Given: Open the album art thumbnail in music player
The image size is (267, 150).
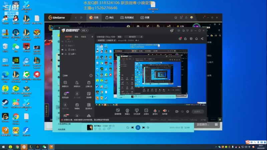Looking at the screenshot, I should (90, 127).
